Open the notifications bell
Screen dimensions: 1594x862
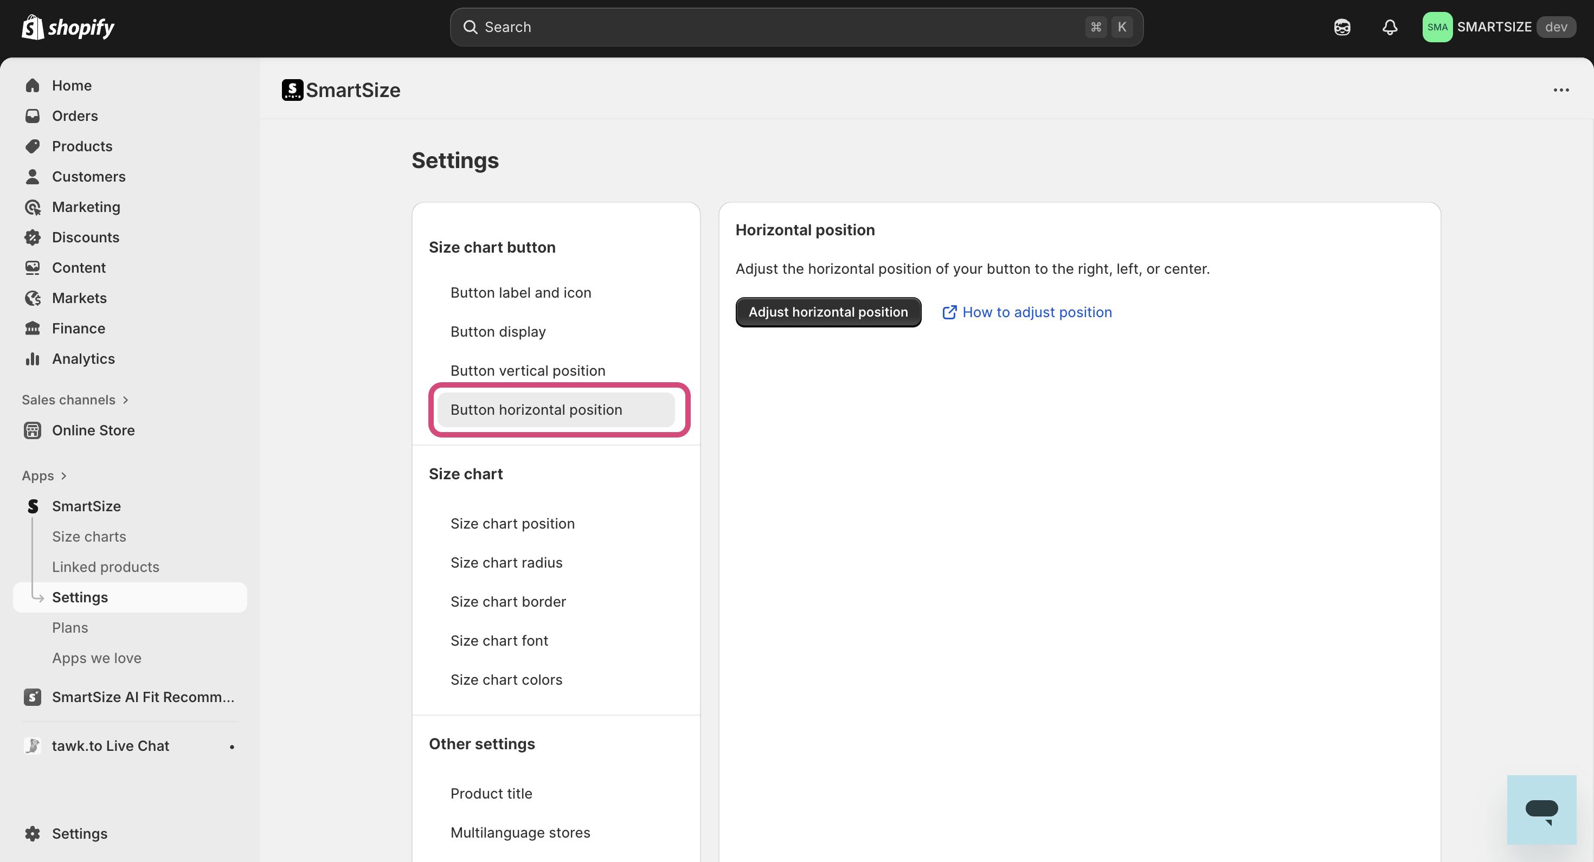tap(1390, 27)
